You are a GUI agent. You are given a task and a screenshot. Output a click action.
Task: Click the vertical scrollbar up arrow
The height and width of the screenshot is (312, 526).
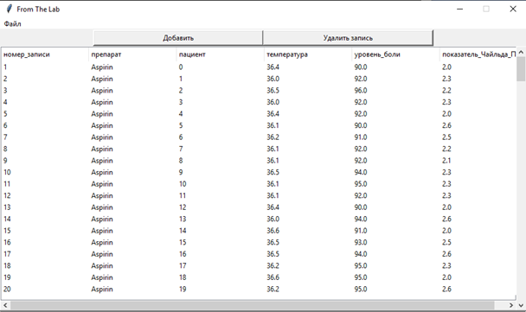coord(521,52)
